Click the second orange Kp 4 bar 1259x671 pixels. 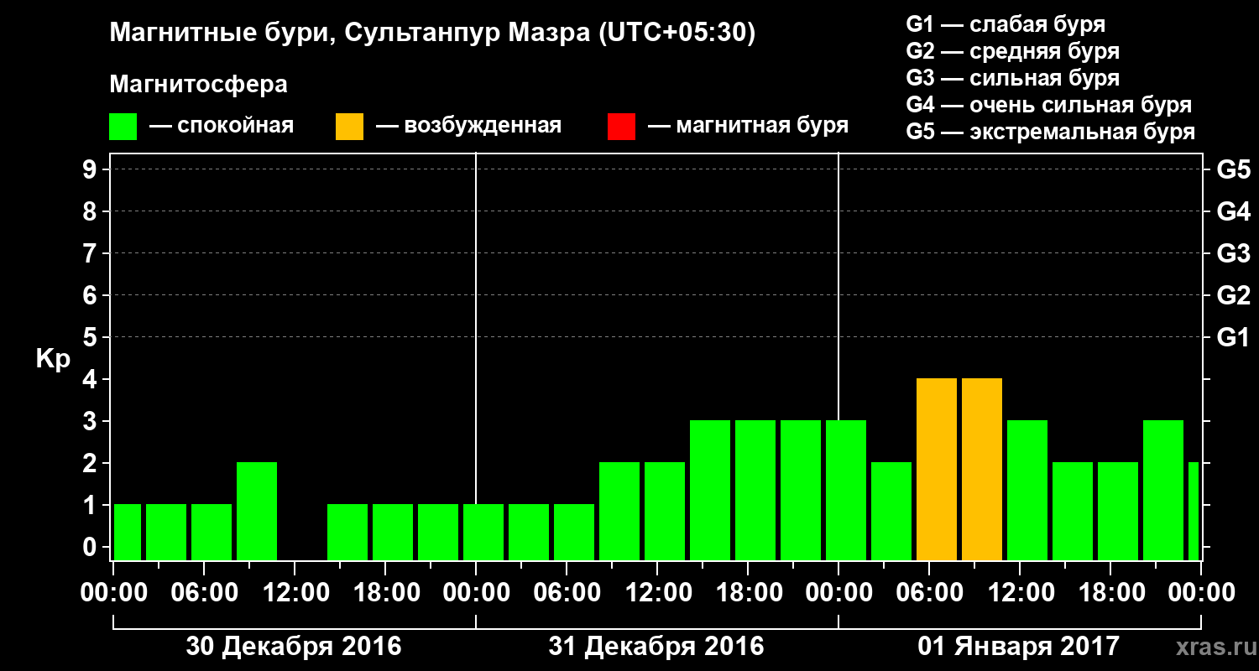click(982, 469)
